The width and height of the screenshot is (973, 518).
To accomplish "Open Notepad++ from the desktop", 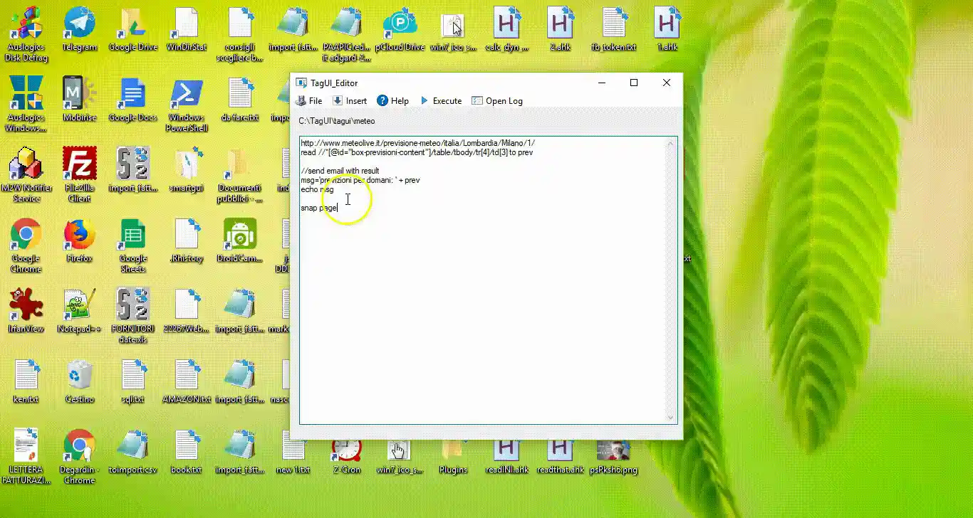I will point(79,302).
